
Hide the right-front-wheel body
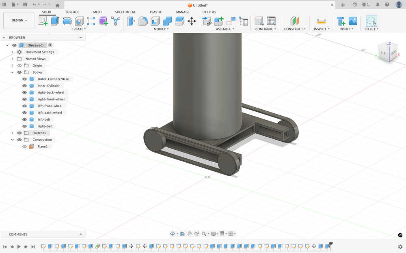24,99
